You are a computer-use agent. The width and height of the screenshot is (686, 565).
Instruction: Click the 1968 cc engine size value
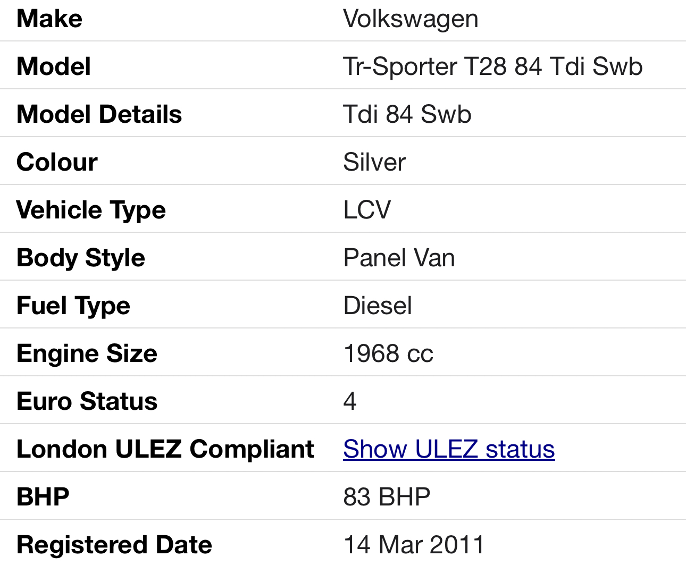(x=388, y=354)
